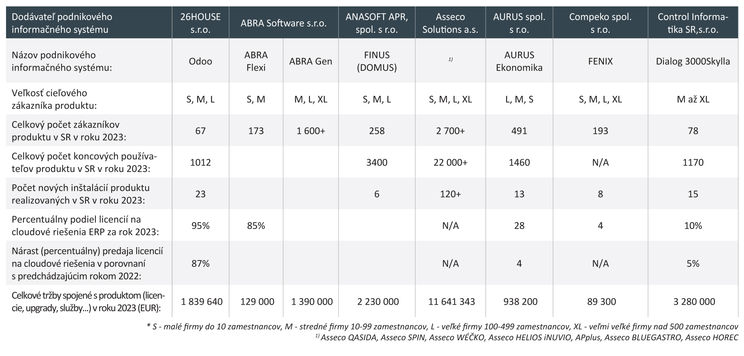This screenshot has width=744, height=356.
Task: Click the 22 000+ end users value
Action: (x=450, y=163)
